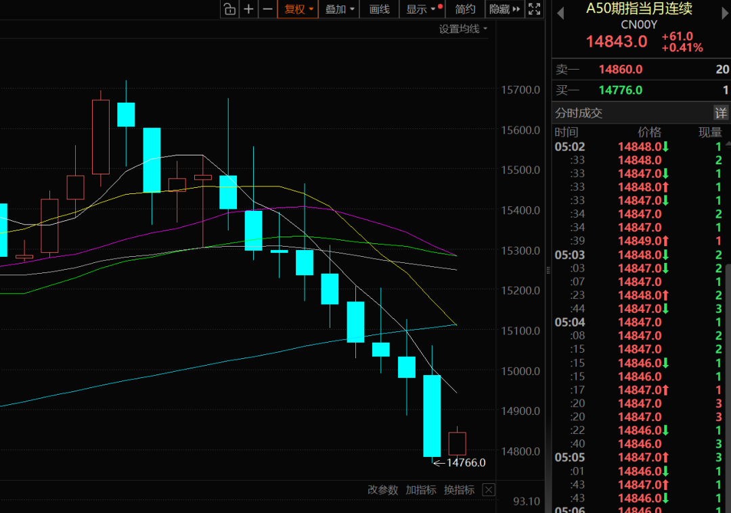
Task: Open the 复权 dropdown
Action: (x=298, y=9)
